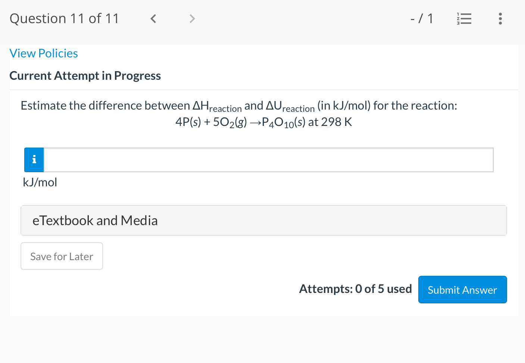Select the score indicator showing - / 1
This screenshot has width=525, height=363.
click(x=422, y=18)
